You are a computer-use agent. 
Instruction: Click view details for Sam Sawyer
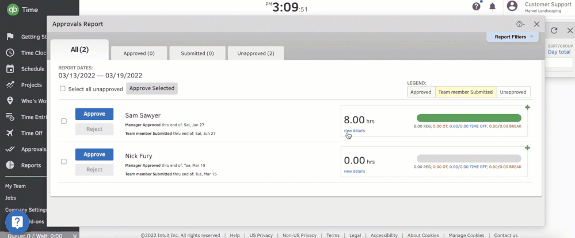coord(354,131)
